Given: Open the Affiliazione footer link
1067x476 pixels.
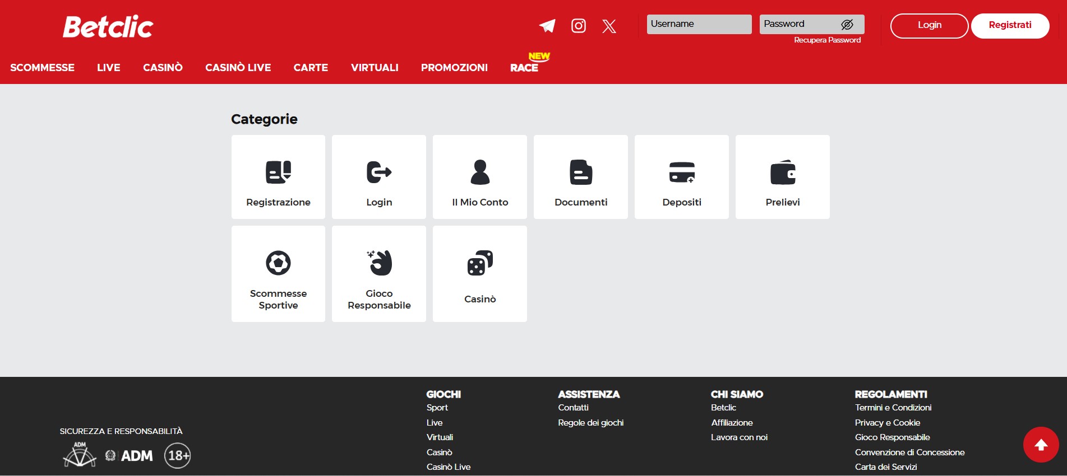Looking at the screenshot, I should point(732,423).
